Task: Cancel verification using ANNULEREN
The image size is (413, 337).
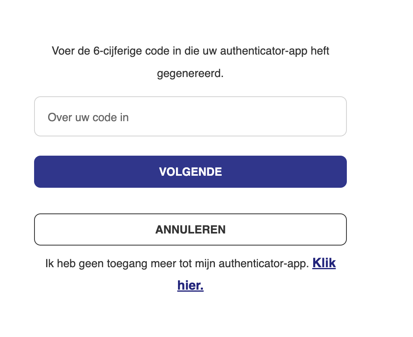Action: point(190,229)
